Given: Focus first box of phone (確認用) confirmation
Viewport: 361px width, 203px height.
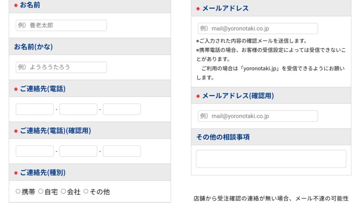Looking at the screenshot, I should [35, 151].
